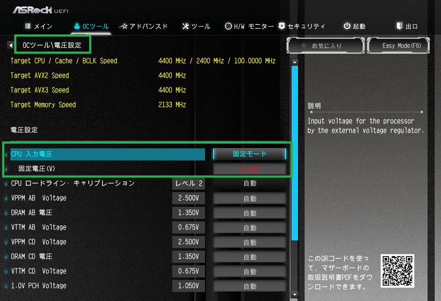This screenshot has width=441, height=301.
Task: Select the CPU ロードライン・キャリブレーション label
Action: 73,183
